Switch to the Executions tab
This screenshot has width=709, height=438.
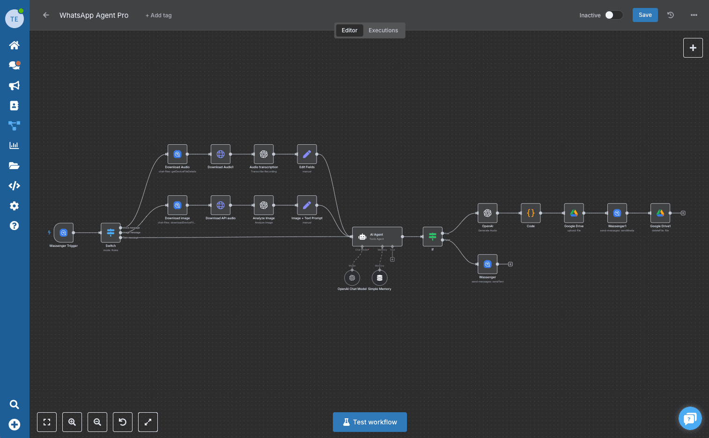pyautogui.click(x=383, y=30)
